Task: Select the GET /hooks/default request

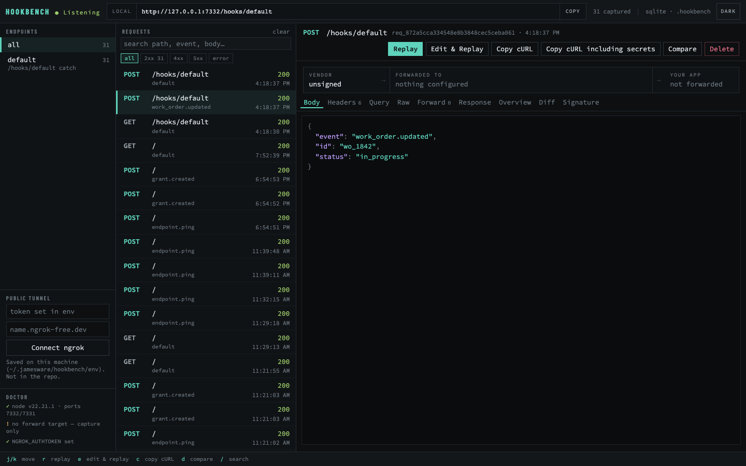Action: pyautogui.click(x=206, y=126)
